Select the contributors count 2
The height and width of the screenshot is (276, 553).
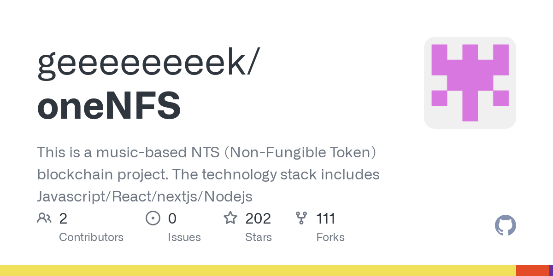(63, 218)
